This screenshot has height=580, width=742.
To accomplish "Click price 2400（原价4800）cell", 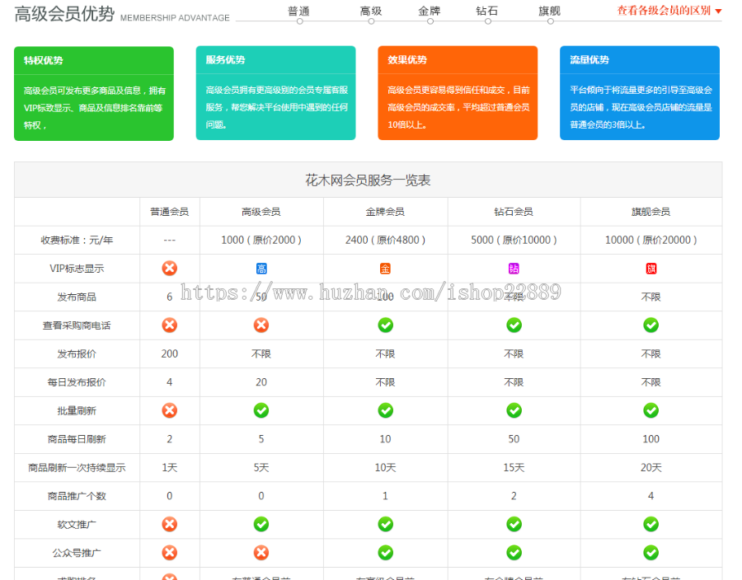I will point(385,240).
